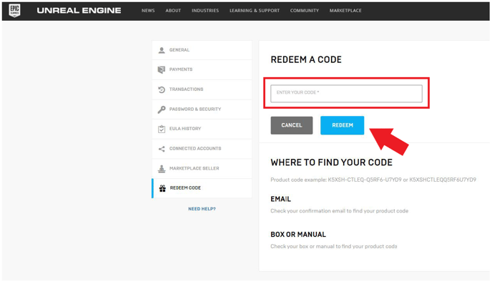The width and height of the screenshot is (492, 284).
Task: Open the Transactions sidebar tab
Action: click(202, 89)
